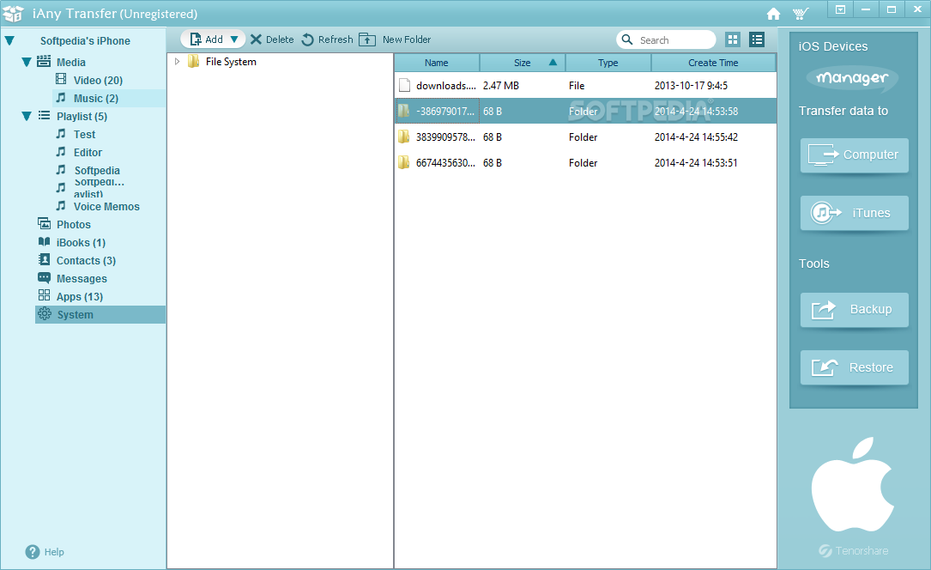Image resolution: width=931 pixels, height=570 pixels.
Task: Select File System folder in tree
Action: [231, 62]
